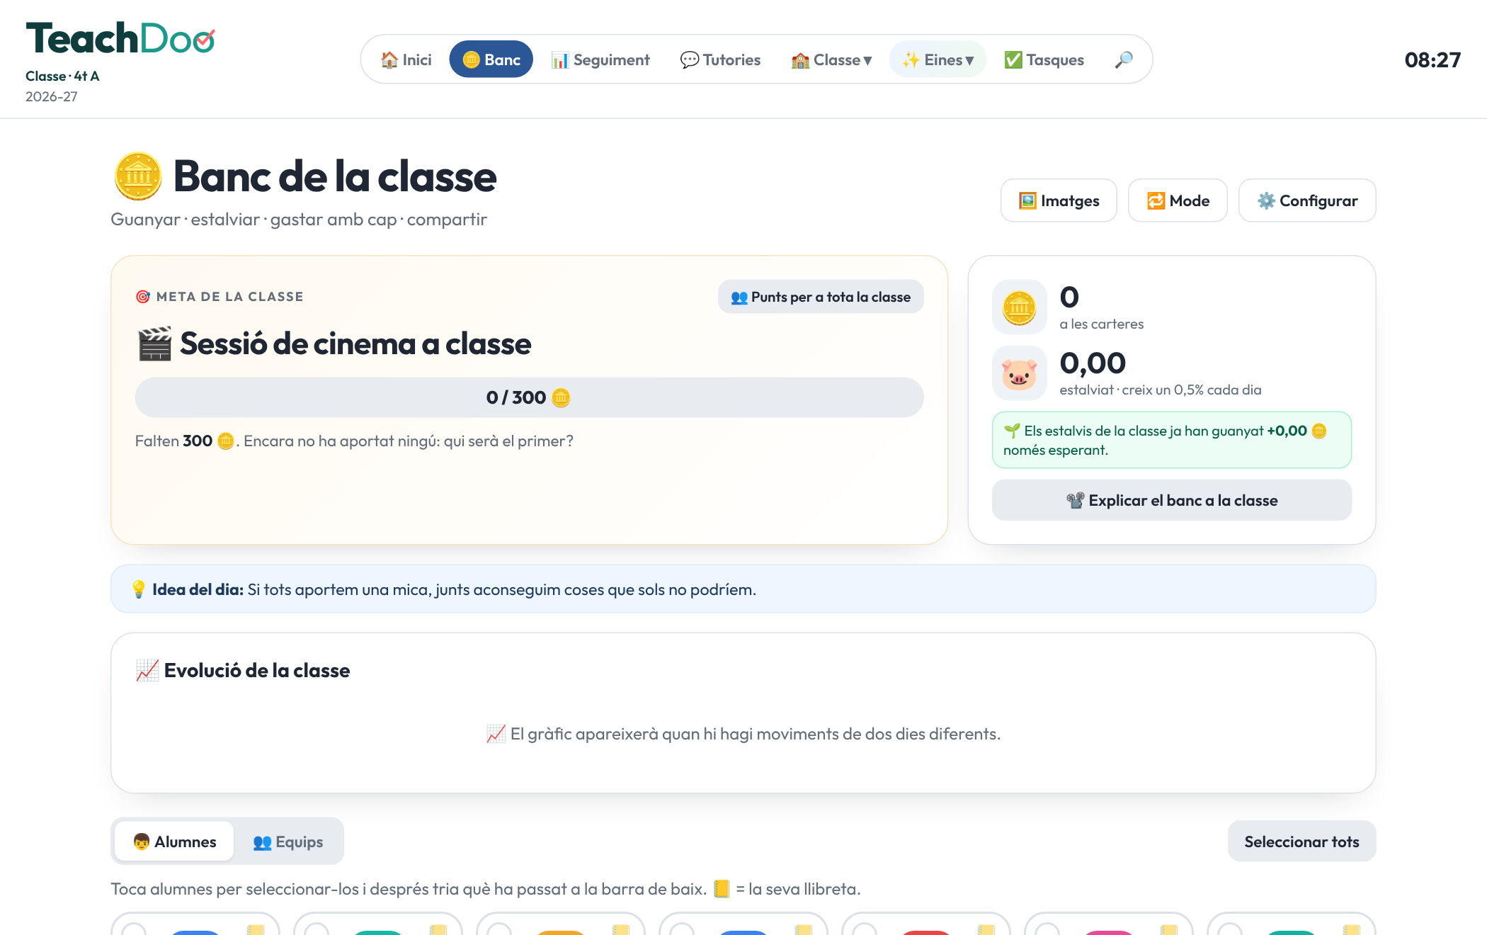Screen dimensions: 1487x935
Task: Click the class label Classe · 4t A
Action: coord(62,76)
